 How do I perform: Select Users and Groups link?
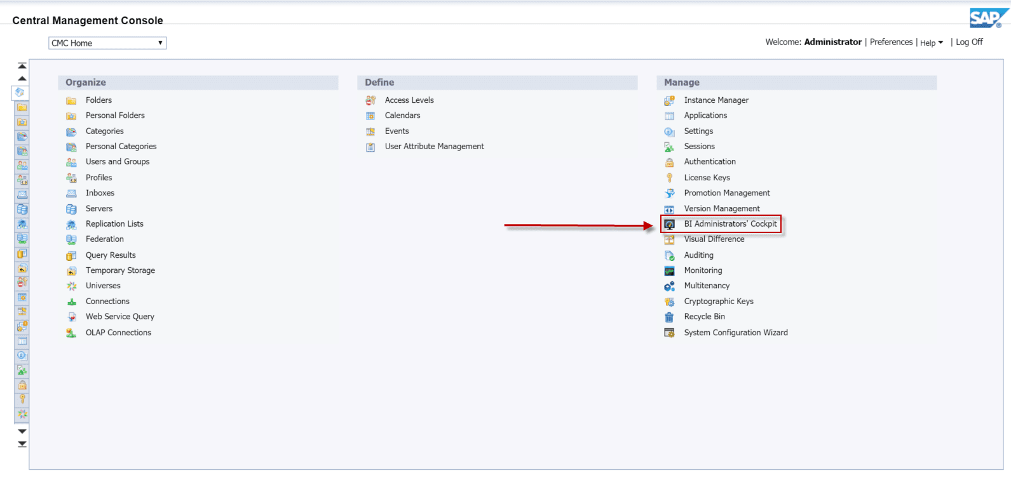point(118,162)
